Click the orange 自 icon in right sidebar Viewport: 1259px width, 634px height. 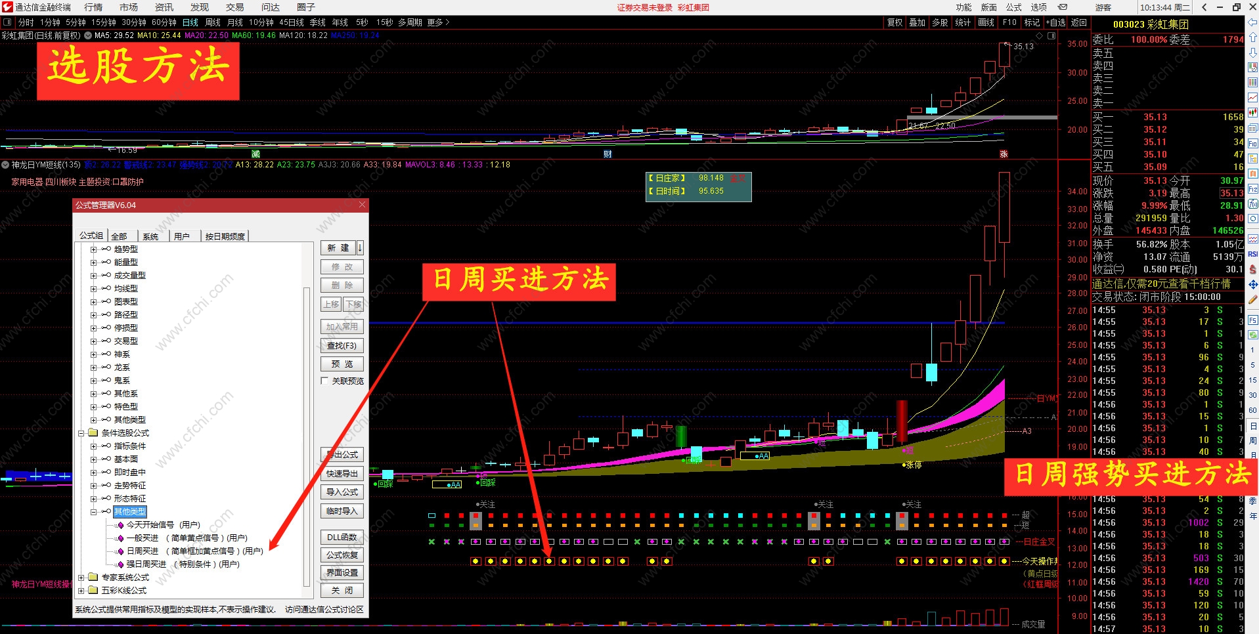coord(1252,173)
